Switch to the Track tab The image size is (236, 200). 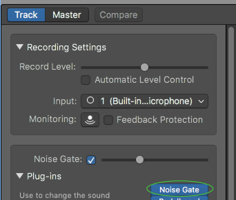(x=26, y=15)
